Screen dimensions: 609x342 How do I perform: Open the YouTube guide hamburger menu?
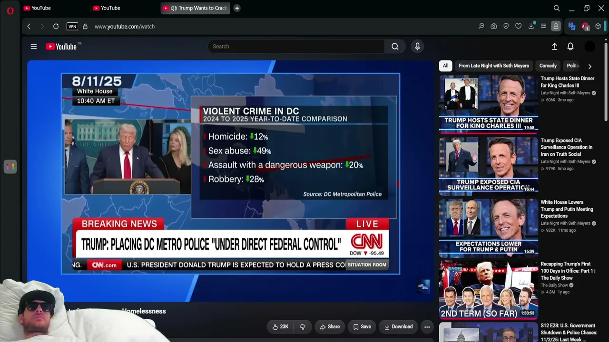(34, 47)
